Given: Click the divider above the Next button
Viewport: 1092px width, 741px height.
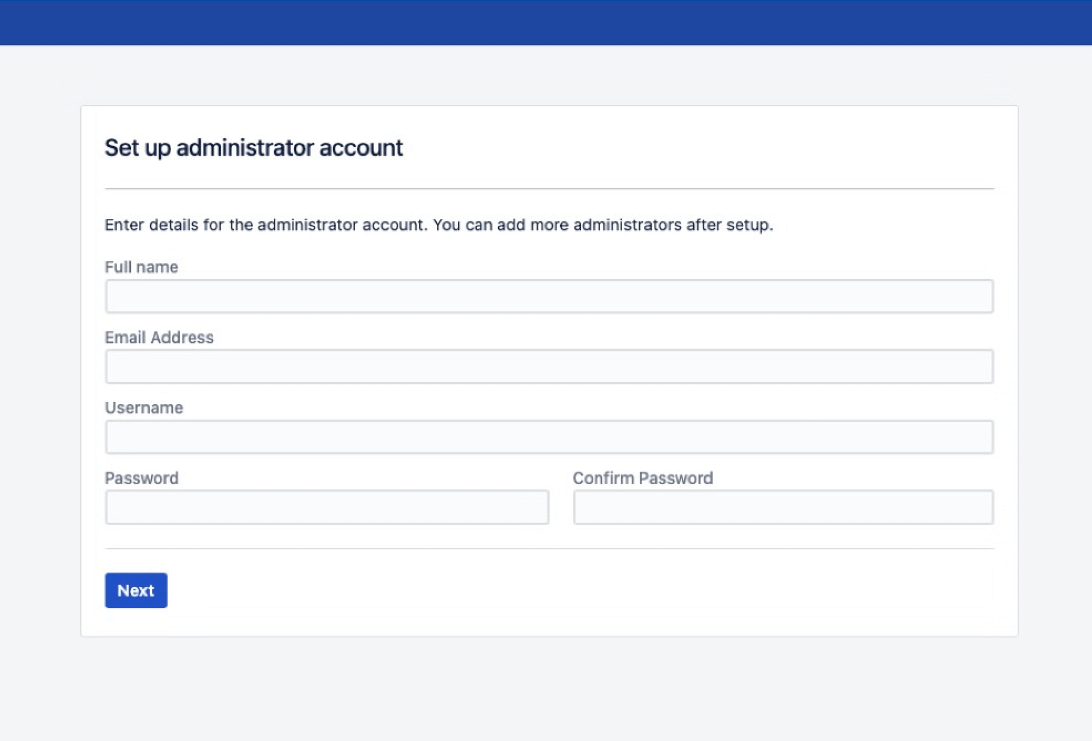Looking at the screenshot, I should 549,549.
